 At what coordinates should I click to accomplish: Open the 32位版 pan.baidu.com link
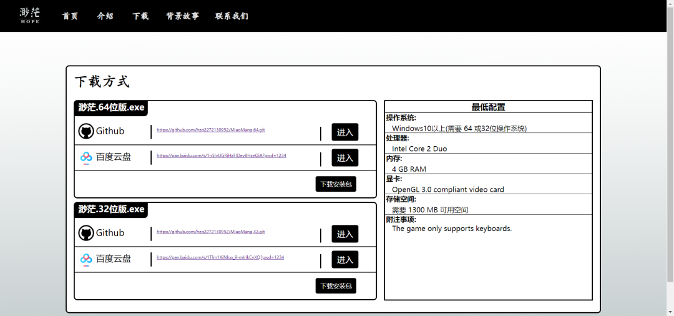(220, 257)
